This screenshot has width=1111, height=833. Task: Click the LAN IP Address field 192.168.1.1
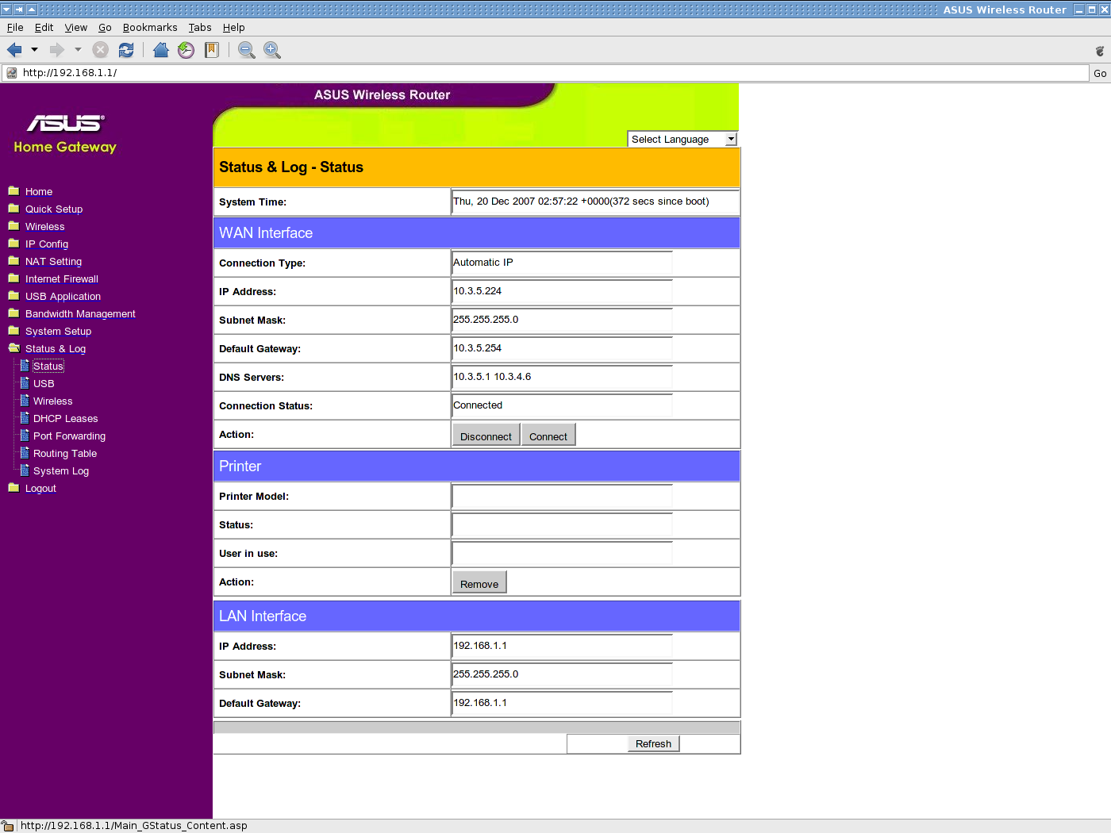pyautogui.click(x=562, y=646)
